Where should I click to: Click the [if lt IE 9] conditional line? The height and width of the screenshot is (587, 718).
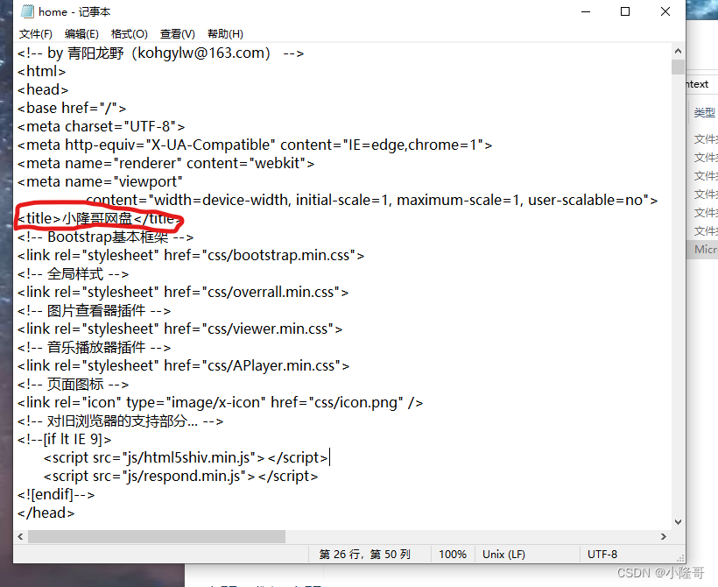[x=65, y=440]
